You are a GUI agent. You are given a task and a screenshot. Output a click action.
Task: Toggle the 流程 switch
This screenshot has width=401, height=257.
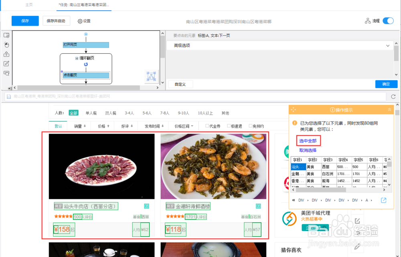coord(388,21)
